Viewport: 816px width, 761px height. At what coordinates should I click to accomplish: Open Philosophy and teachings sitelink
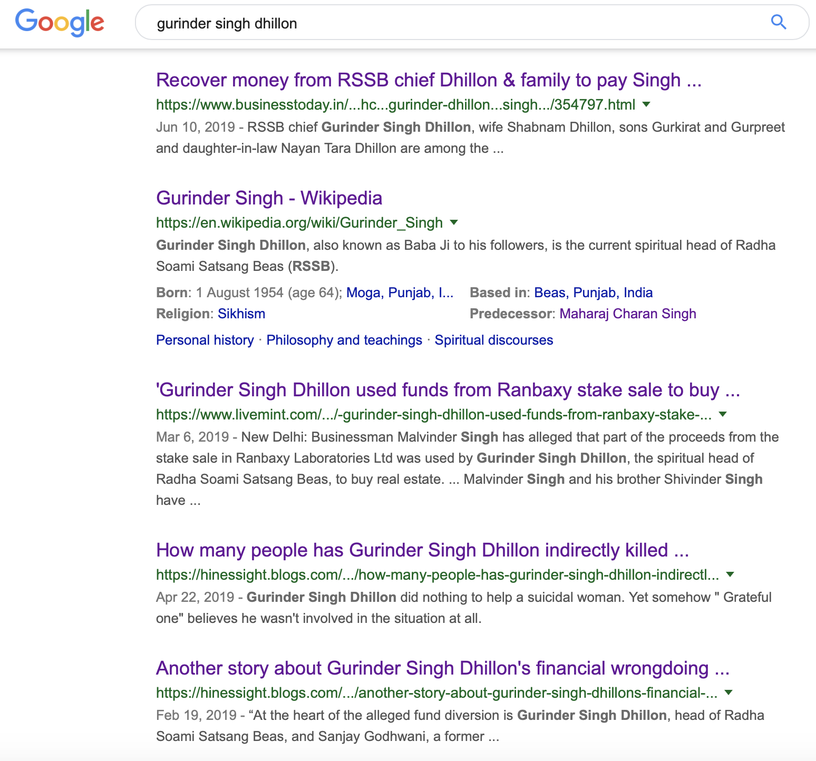[x=344, y=340]
